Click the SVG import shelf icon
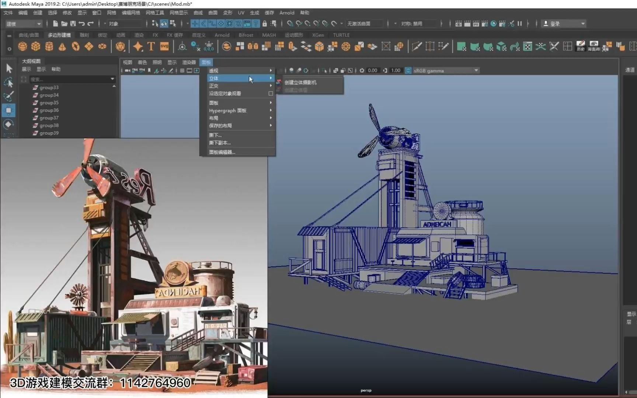The image size is (637, 398). click(x=164, y=46)
